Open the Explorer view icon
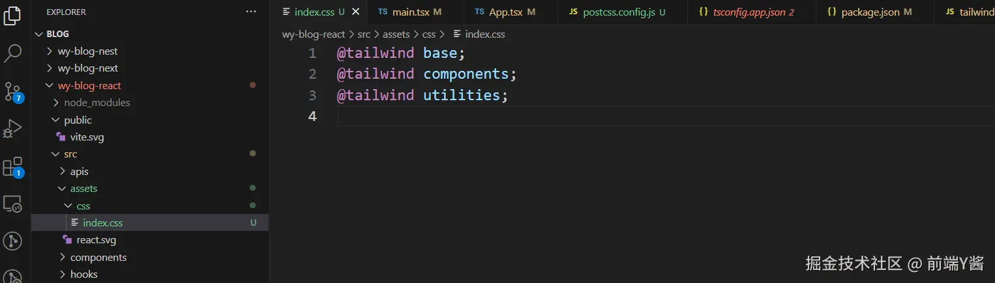The height and width of the screenshot is (283, 995). click(x=13, y=15)
